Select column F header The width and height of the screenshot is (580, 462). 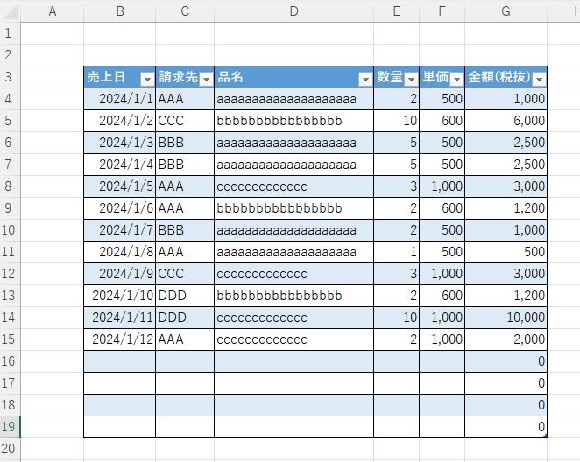click(x=442, y=11)
